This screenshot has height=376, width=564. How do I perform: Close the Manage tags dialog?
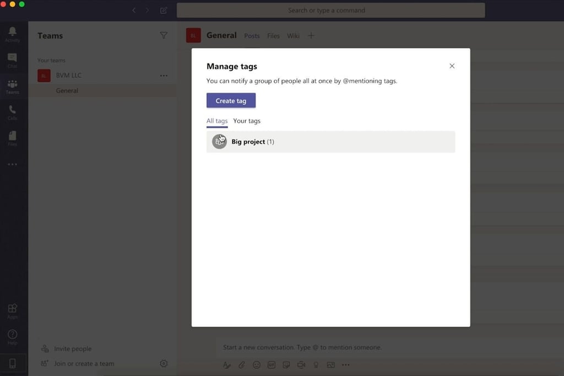point(452,66)
